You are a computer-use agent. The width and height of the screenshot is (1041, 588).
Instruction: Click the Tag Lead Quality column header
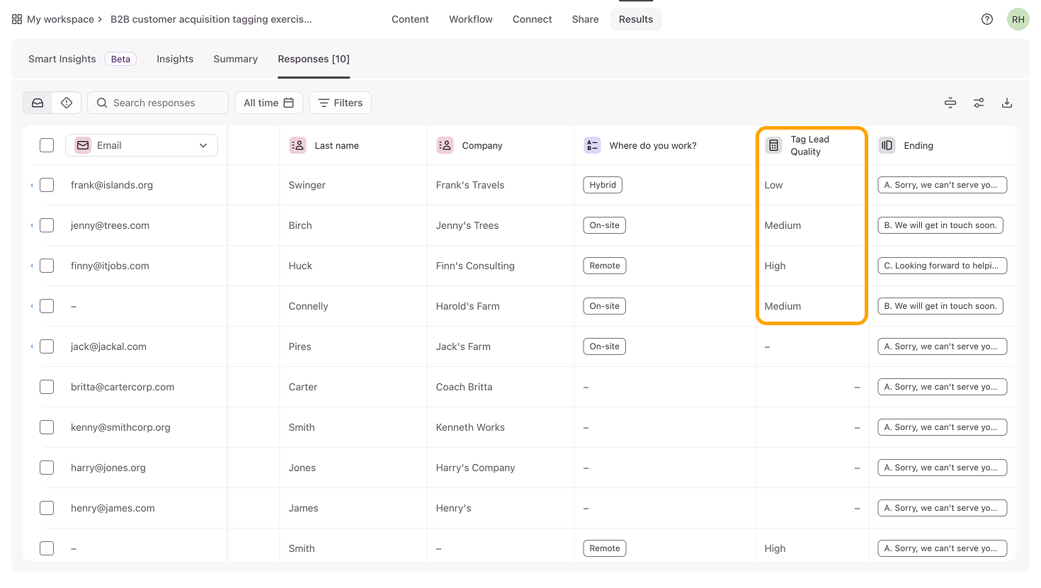coord(812,145)
